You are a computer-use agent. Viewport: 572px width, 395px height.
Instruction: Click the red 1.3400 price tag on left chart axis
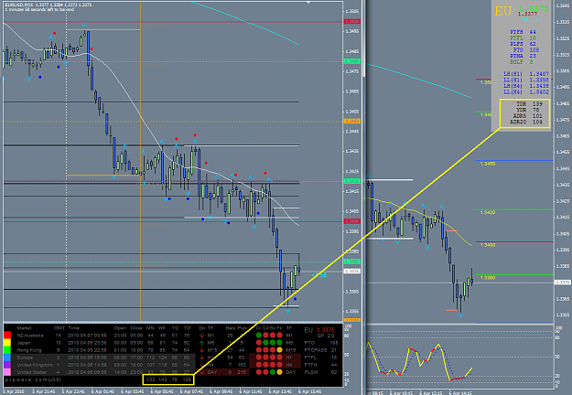click(x=352, y=221)
